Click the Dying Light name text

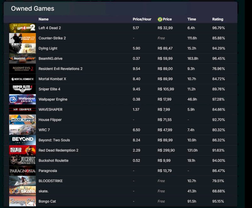click(48, 48)
